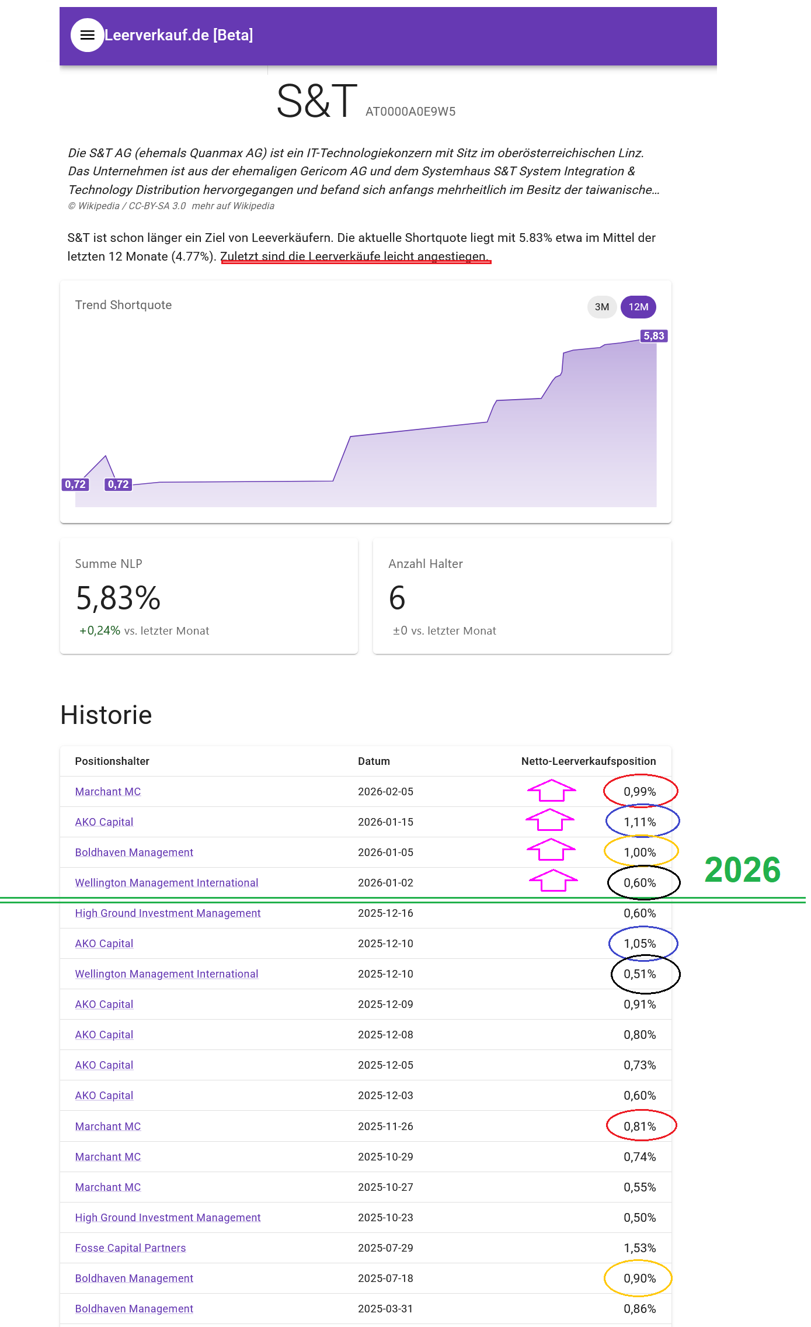811x1327 pixels.
Task: Open the "mehr auf Wikipedia" link
Action: [233, 206]
